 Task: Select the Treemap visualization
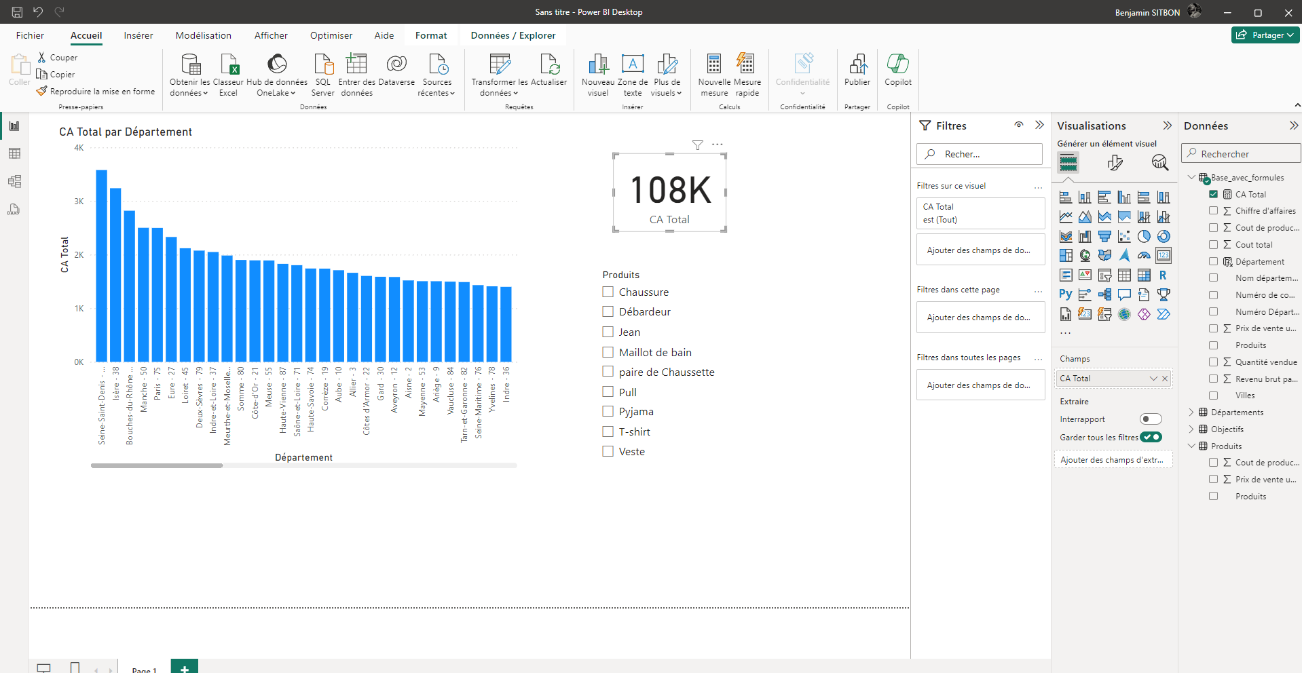tap(1066, 256)
